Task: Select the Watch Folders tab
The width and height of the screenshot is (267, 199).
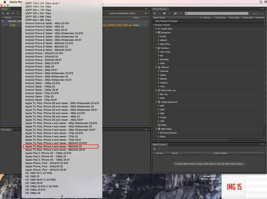Action: (159, 145)
